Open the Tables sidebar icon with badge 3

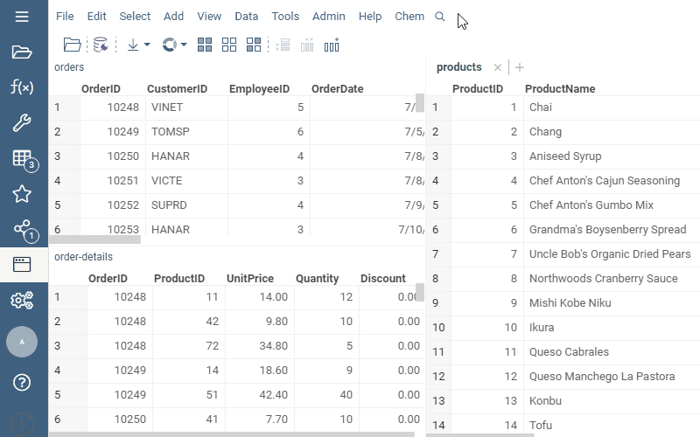point(22,158)
